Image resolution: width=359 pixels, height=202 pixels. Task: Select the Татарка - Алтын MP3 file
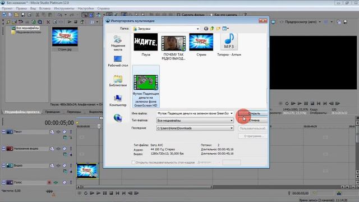229,45
